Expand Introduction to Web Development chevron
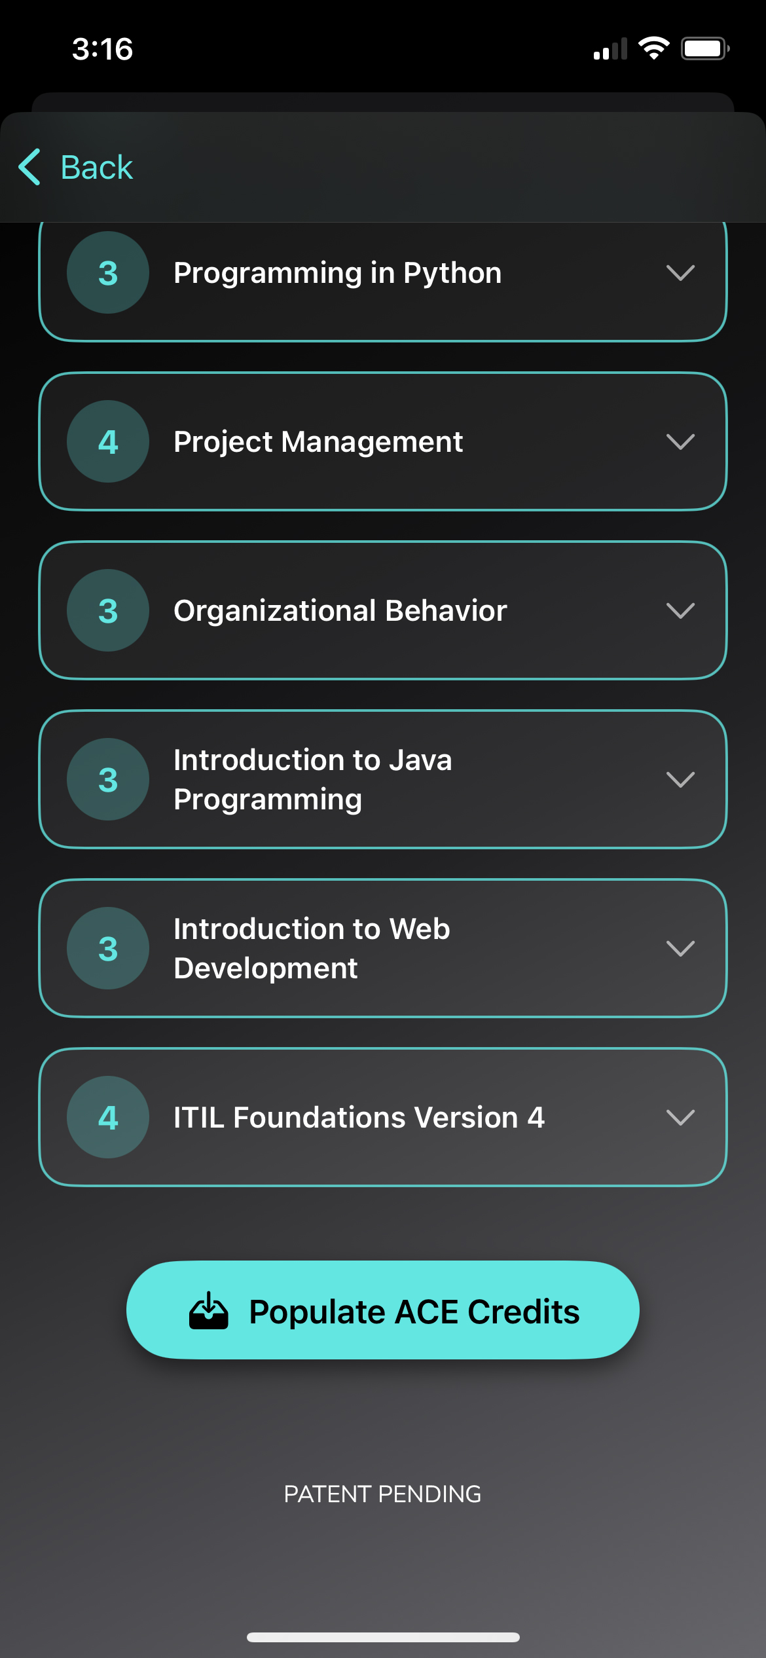This screenshot has width=766, height=1658. click(680, 948)
